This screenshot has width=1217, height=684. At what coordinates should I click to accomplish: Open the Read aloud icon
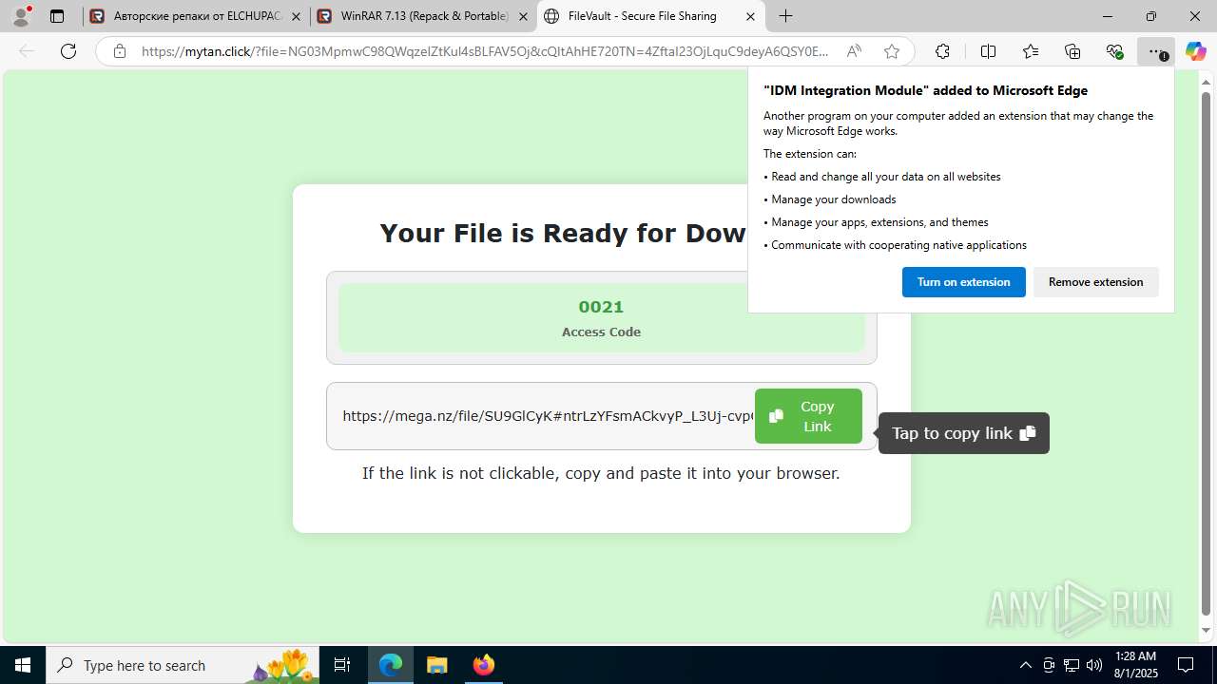854,51
